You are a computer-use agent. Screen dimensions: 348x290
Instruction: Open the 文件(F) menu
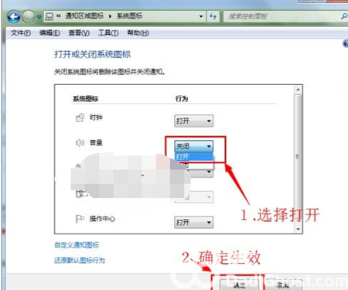21,33
